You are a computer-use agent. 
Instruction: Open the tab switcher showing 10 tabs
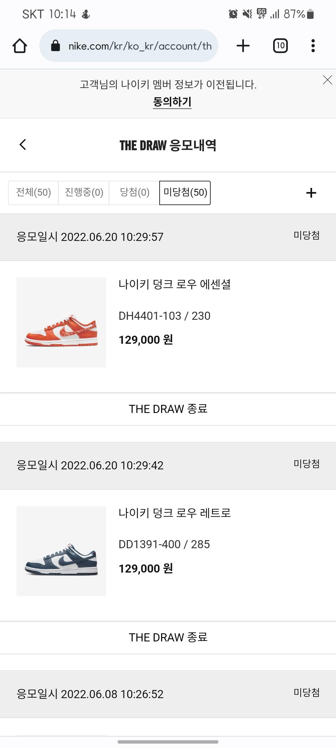(280, 46)
